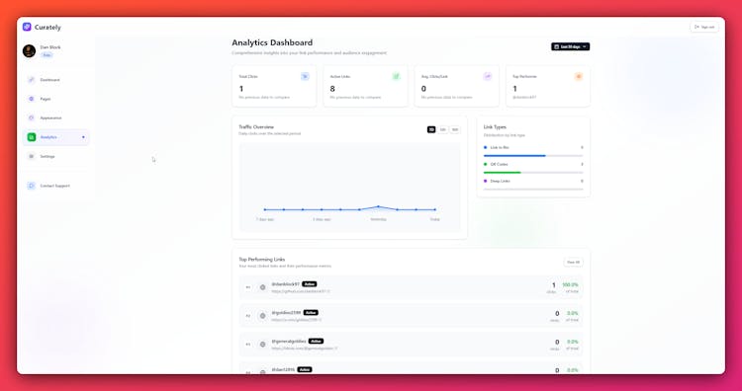Open the Settings sidebar icon
The width and height of the screenshot is (742, 391).
coord(32,156)
